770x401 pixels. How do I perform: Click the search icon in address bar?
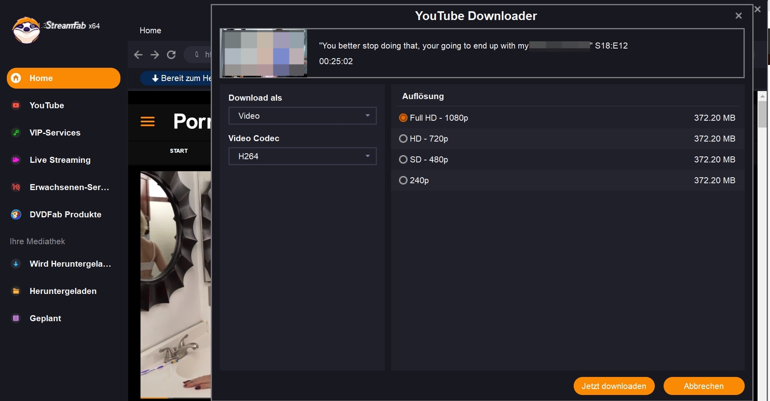197,55
